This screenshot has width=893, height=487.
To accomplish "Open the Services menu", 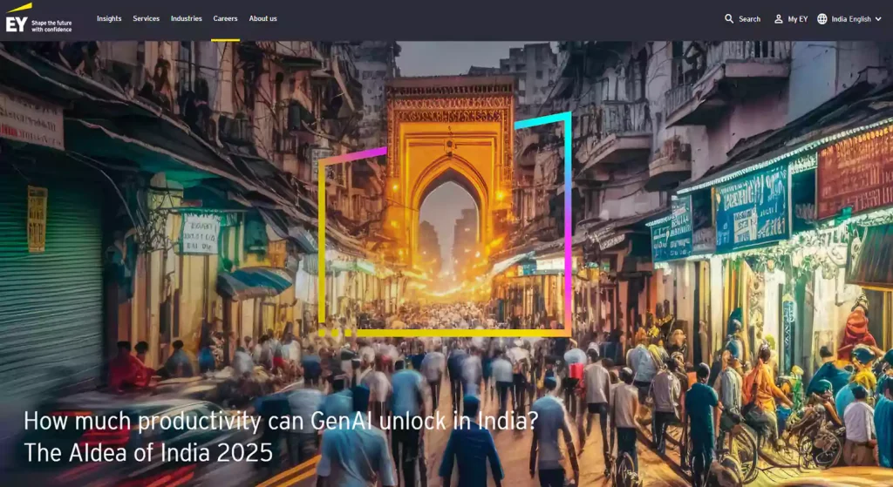I will pyautogui.click(x=146, y=18).
